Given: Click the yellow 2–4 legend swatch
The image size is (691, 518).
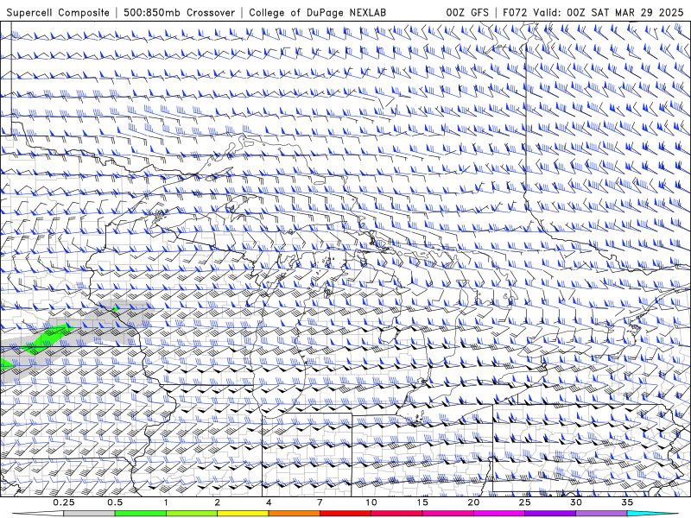Looking at the screenshot, I should (x=243, y=514).
